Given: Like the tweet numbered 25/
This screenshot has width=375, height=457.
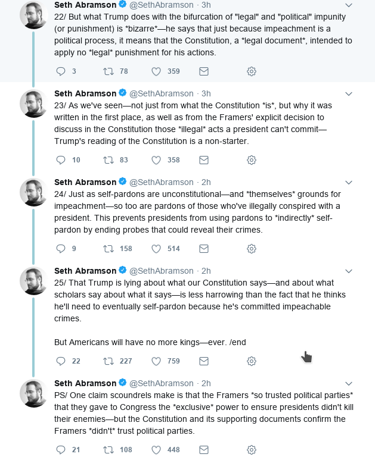Looking at the screenshot, I should (157, 361).
